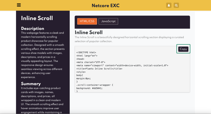Click the DOCTYPE html line in code
Screen dimensions: 211x114
coord(86,52)
